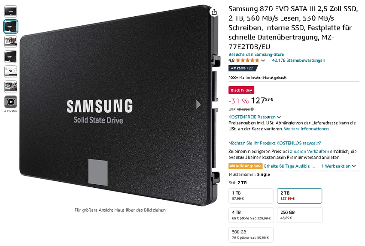Open Besuche den Samsung-Store link
Screen dimensions: 365x246
point(256,54)
